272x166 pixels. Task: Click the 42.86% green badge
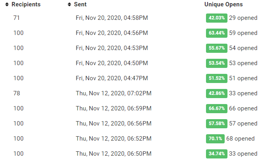click(217, 93)
